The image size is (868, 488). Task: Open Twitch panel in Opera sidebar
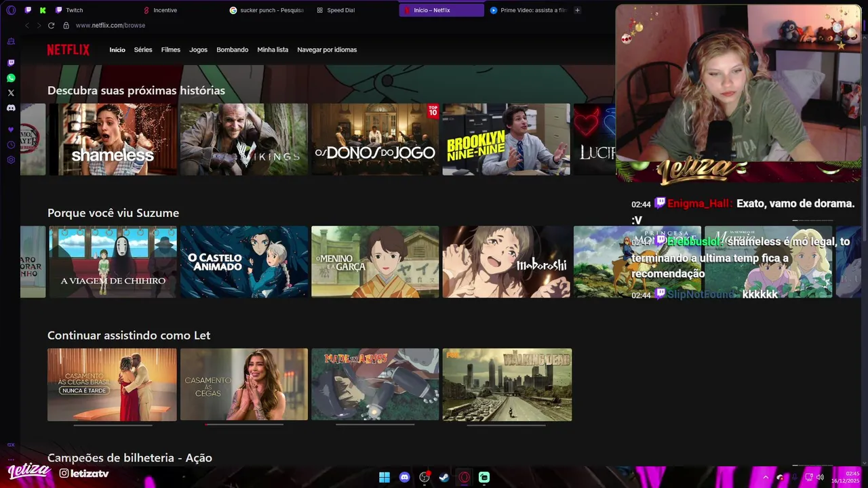[x=11, y=63]
